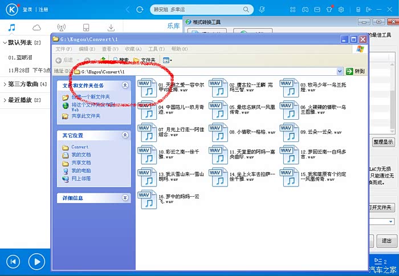The width and height of the screenshot is (399, 276).
Task: Open 我的文档 link
Action: point(81,155)
